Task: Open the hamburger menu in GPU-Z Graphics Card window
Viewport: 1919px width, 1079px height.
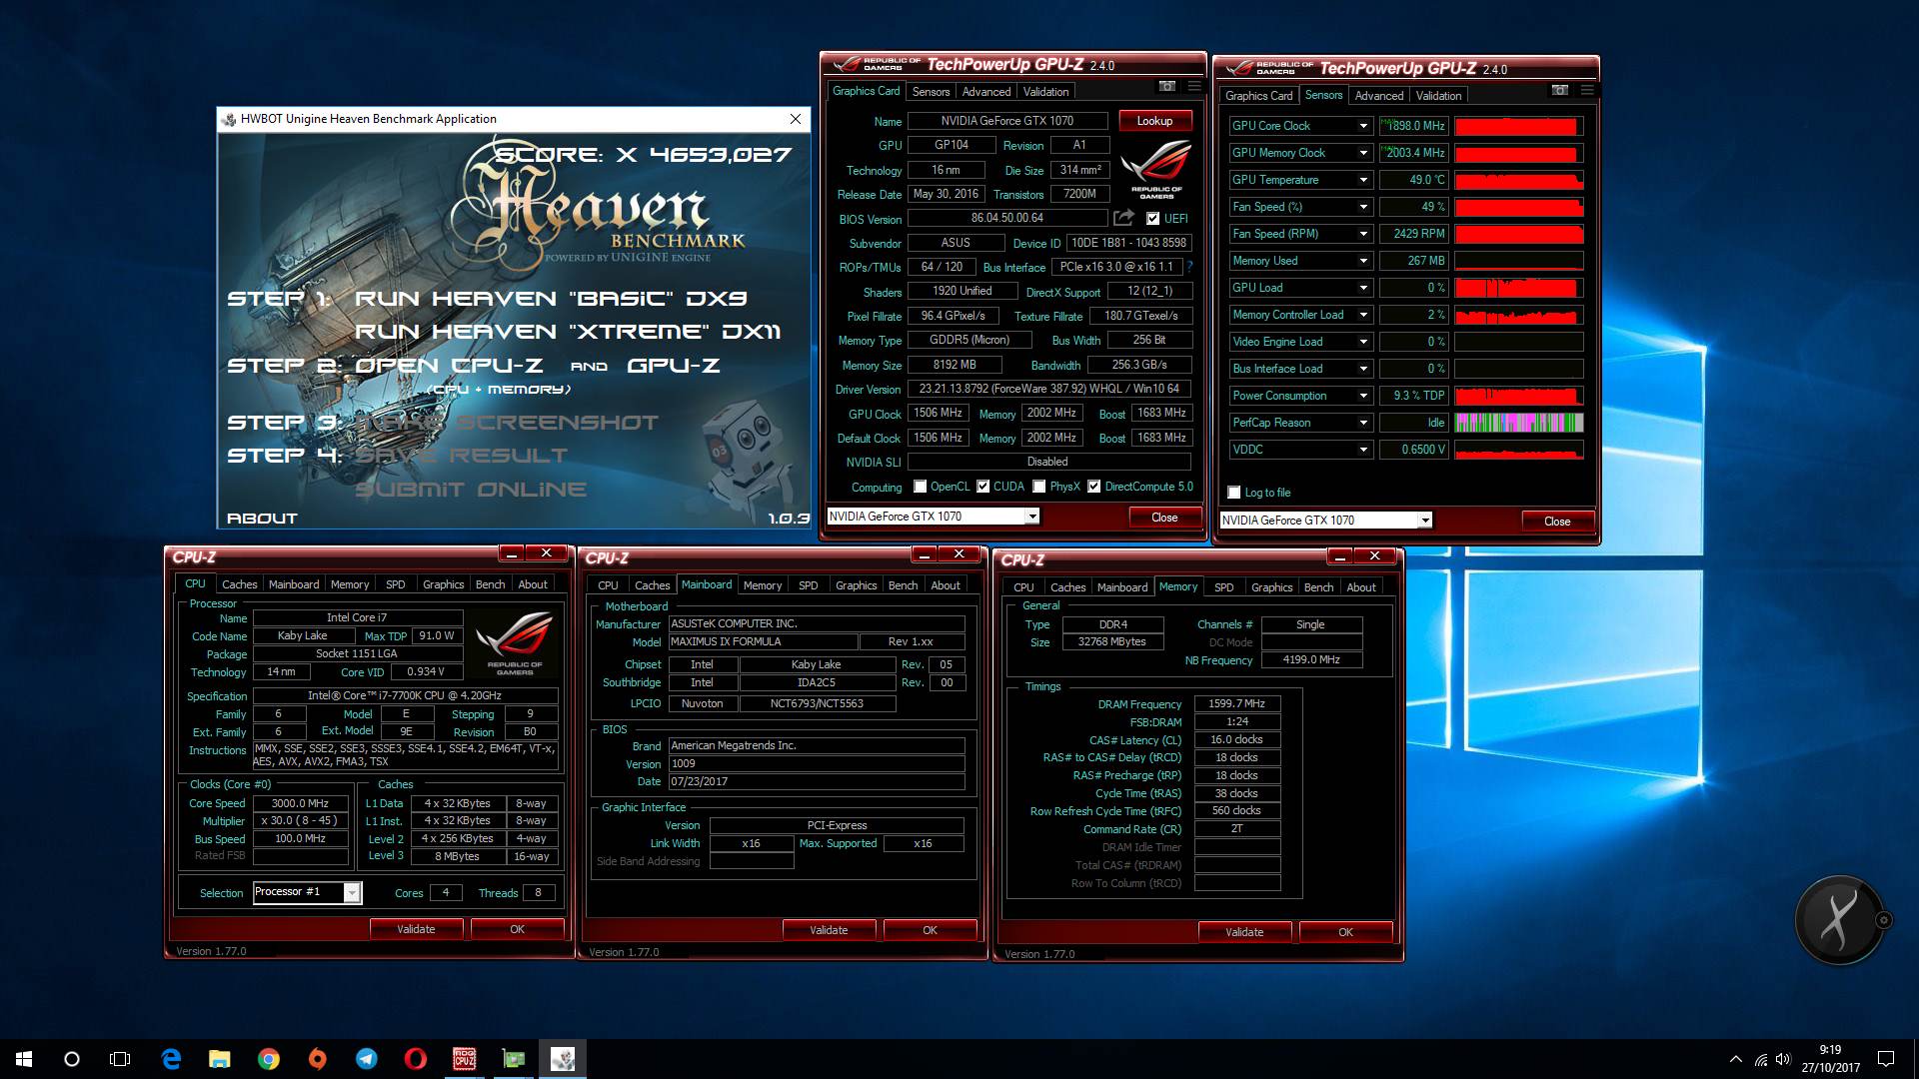Action: coord(1193,86)
